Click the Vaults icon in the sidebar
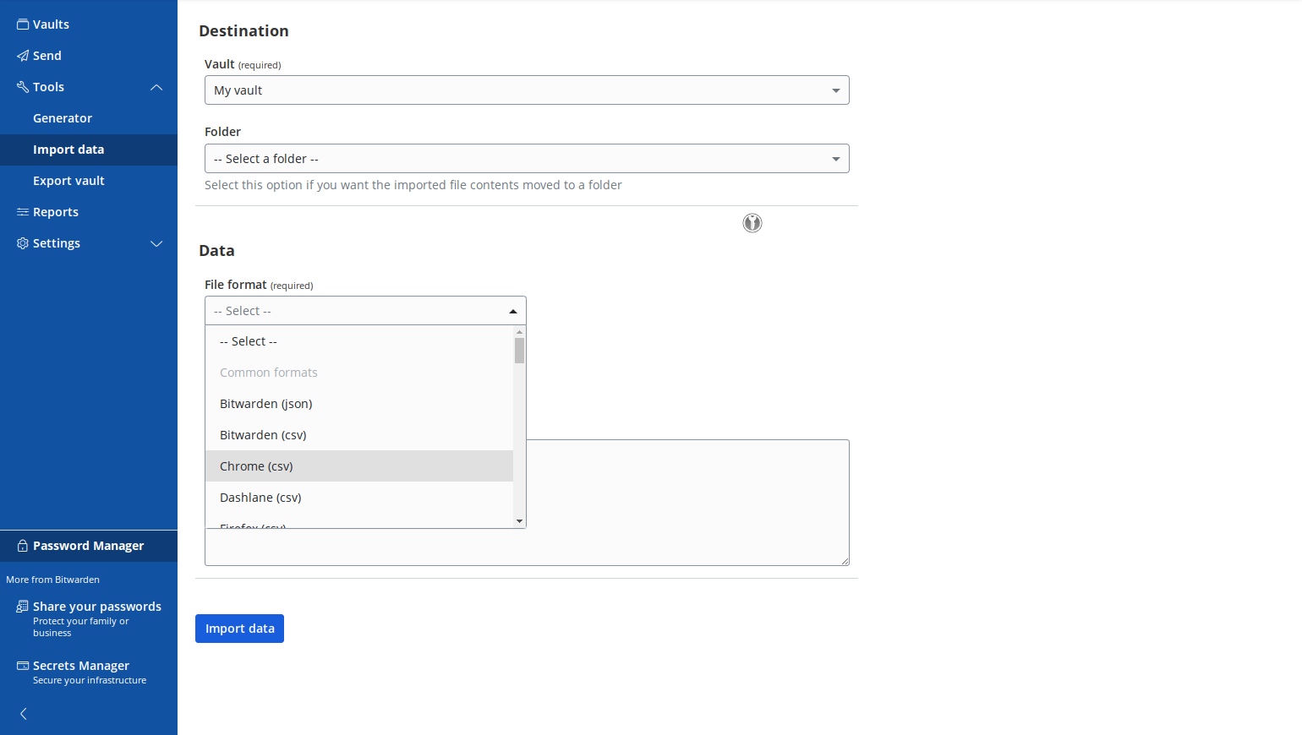This screenshot has width=1302, height=735. (x=23, y=24)
